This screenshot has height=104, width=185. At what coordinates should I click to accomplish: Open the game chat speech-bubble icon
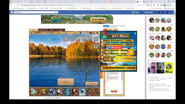[x=94, y=33]
